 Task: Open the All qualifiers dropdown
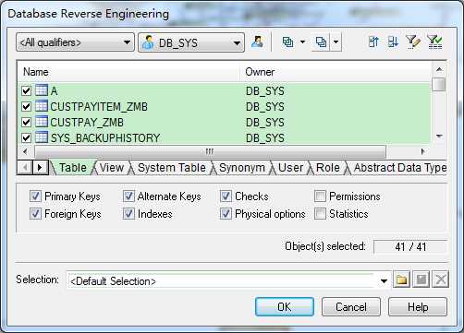(x=75, y=42)
